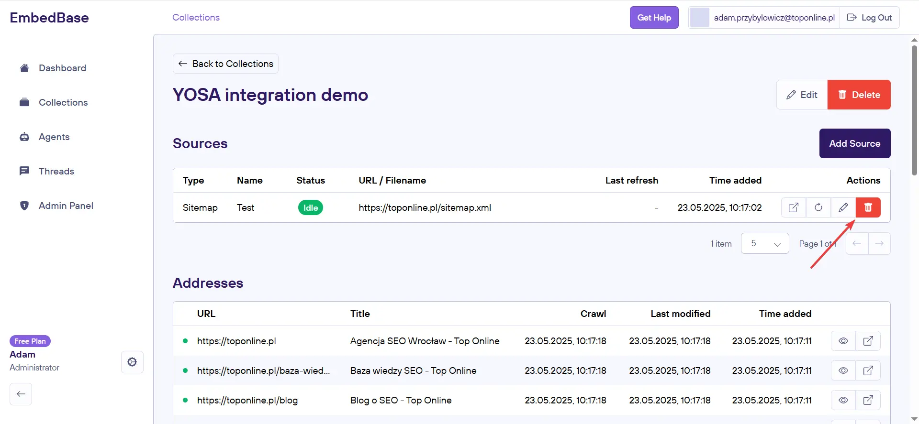Open settings gear next to Adam profile

coord(132,362)
